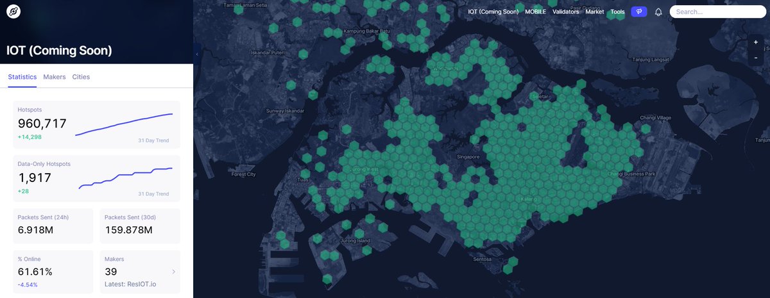
Task: Zoom out the map with minus button
Action: click(756, 58)
